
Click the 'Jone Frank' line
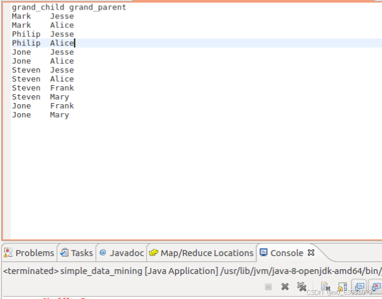pos(43,106)
